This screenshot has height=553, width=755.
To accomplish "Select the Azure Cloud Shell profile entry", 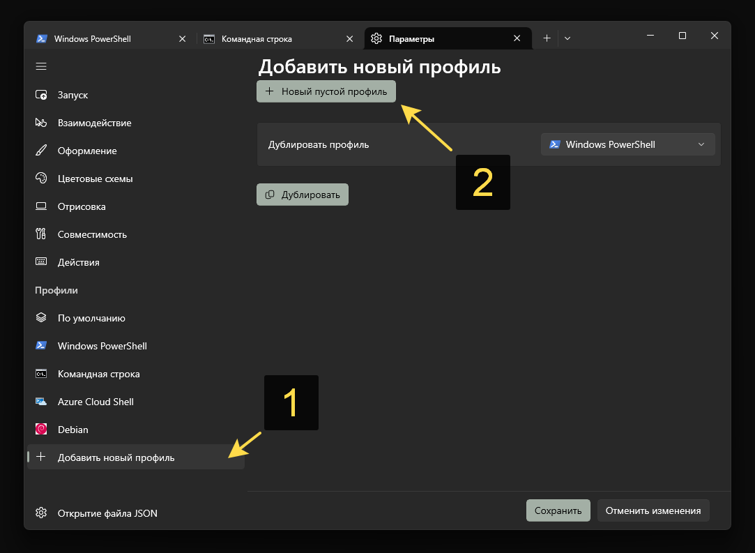I will click(x=136, y=402).
